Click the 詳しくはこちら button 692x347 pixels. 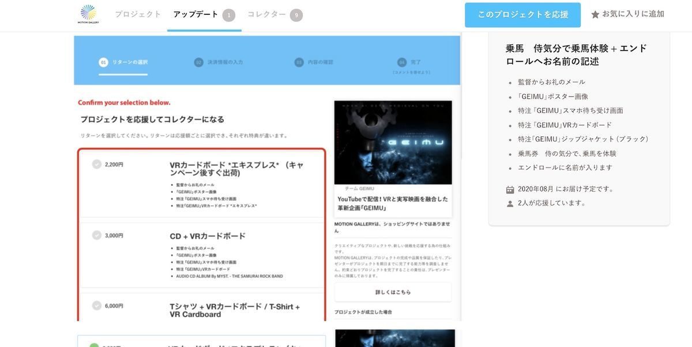coord(393,292)
